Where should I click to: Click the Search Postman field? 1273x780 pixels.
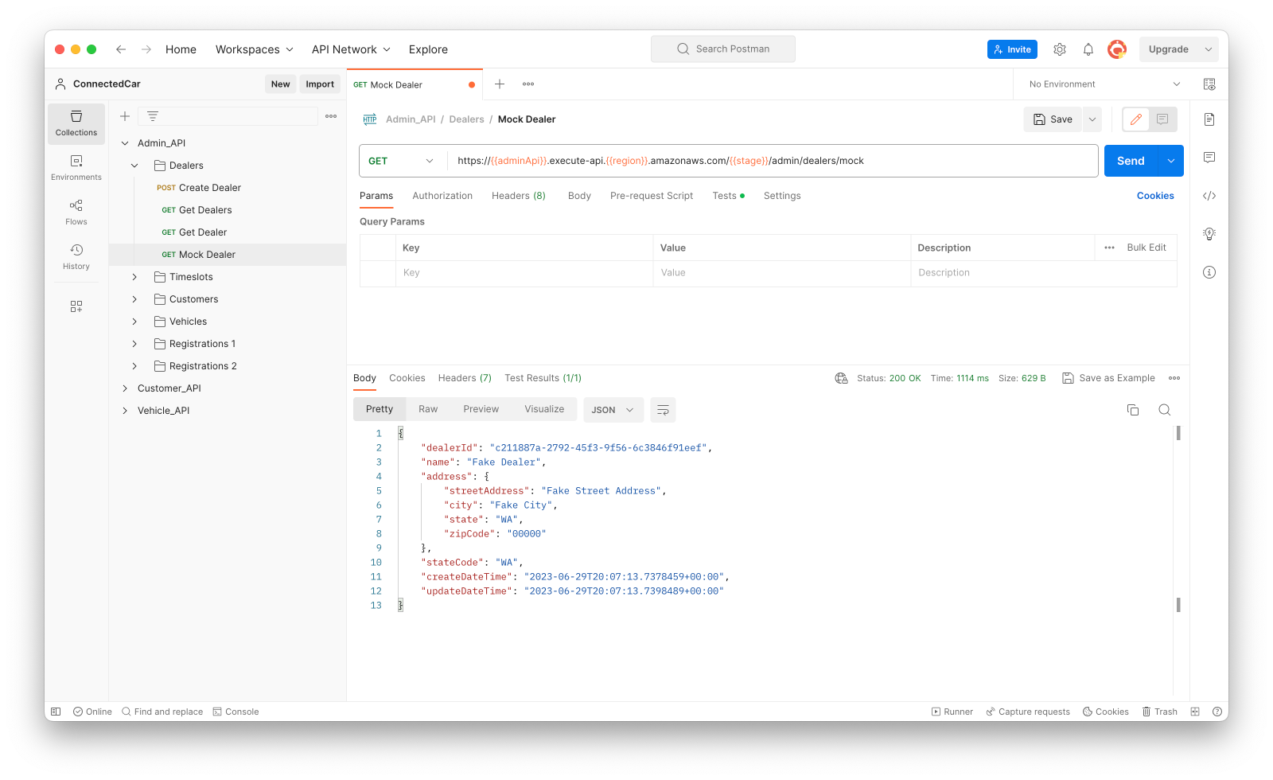coord(723,49)
